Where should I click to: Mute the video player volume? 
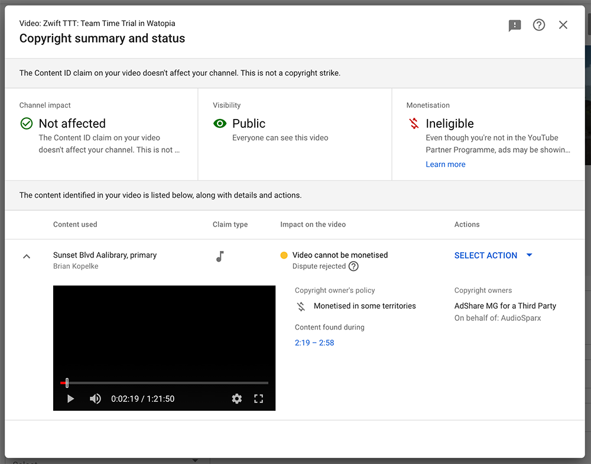point(95,399)
